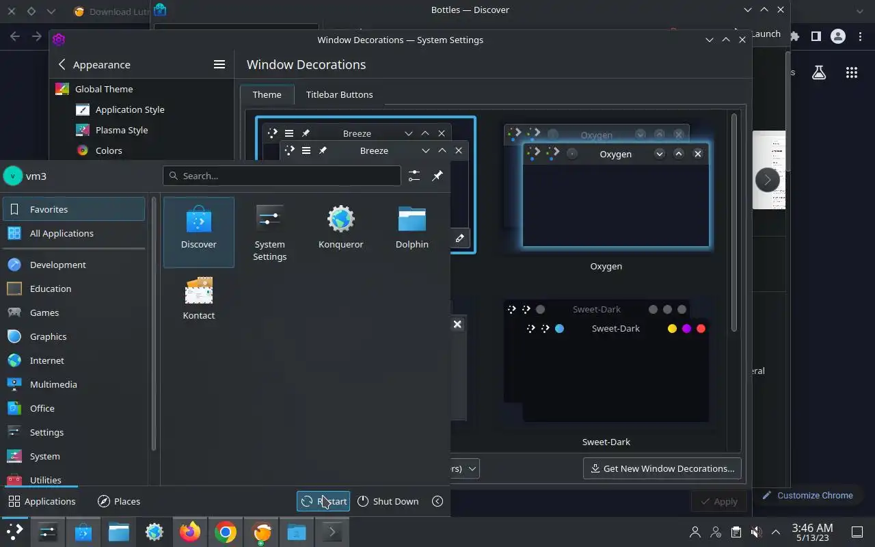Open the Internet category
The image size is (875, 547).
(x=74, y=360)
